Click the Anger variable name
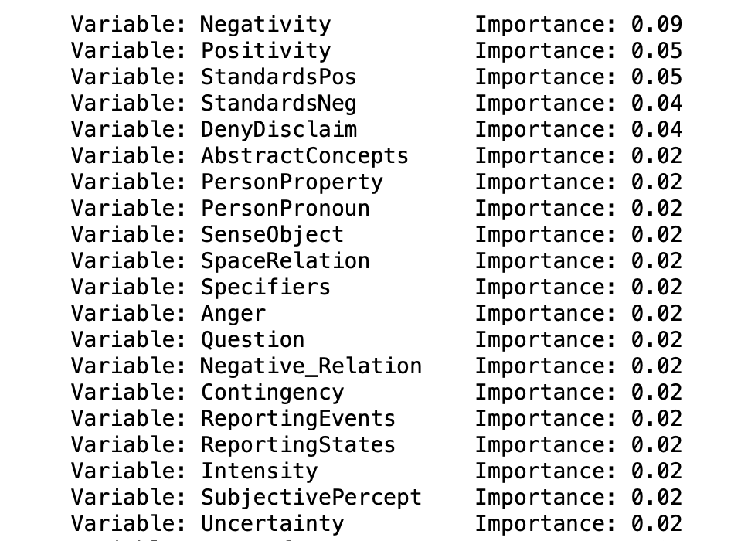This screenshot has height=541, width=731. (x=233, y=314)
